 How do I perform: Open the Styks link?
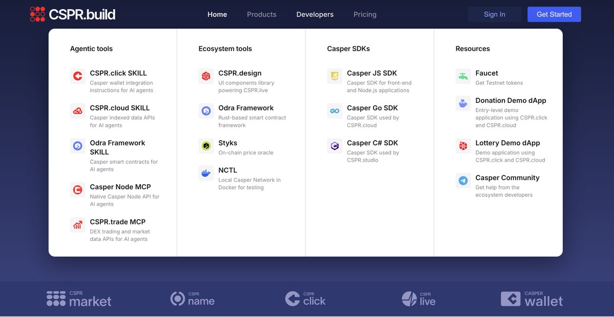click(x=228, y=143)
